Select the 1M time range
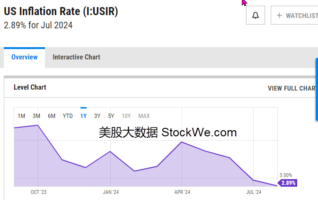This screenshot has width=318, height=200. [21, 116]
